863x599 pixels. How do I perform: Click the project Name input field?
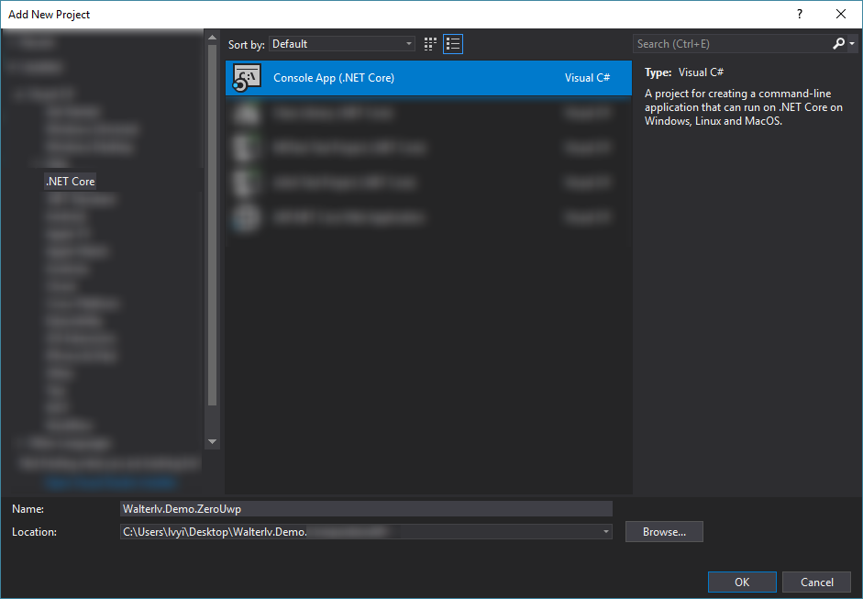click(x=366, y=509)
